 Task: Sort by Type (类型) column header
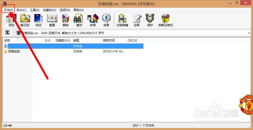[x=87, y=41]
